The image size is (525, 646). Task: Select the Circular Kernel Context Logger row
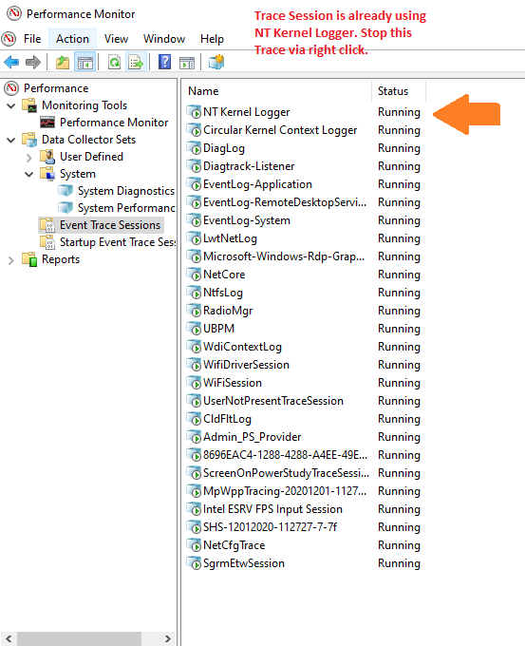click(280, 130)
